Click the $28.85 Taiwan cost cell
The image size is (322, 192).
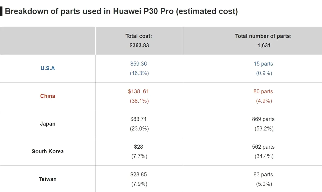139,179
